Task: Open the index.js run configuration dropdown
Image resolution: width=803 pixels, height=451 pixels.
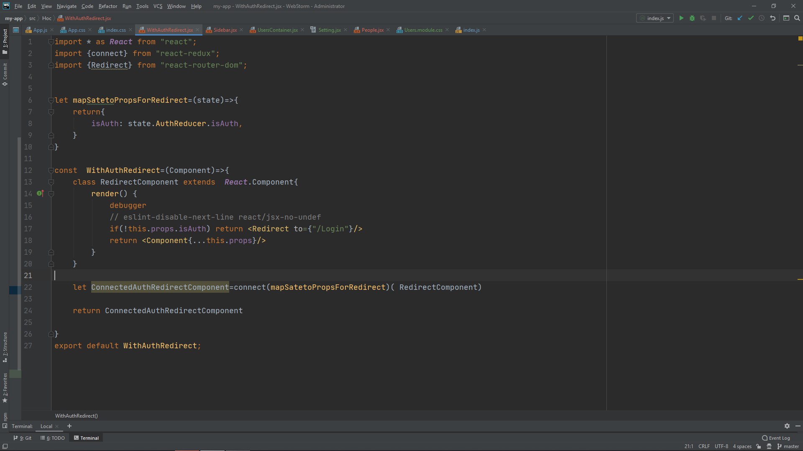Action: pos(655,18)
